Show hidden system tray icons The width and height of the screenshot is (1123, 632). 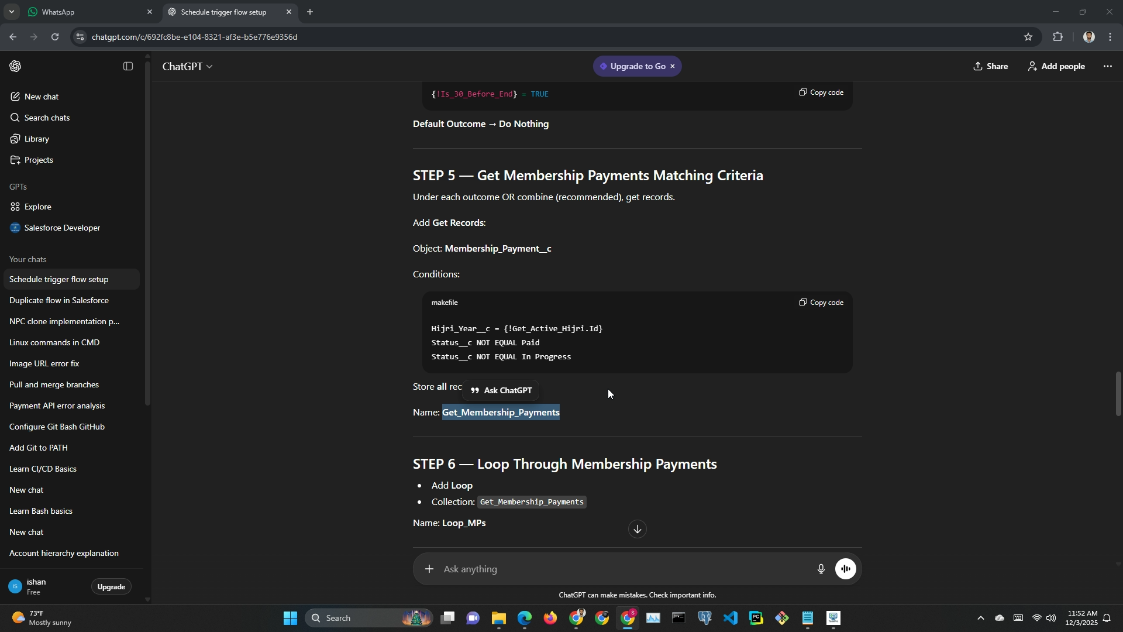coord(980,619)
